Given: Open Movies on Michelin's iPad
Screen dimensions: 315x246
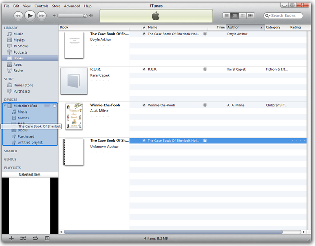Looking at the screenshot, I should click(23, 118).
